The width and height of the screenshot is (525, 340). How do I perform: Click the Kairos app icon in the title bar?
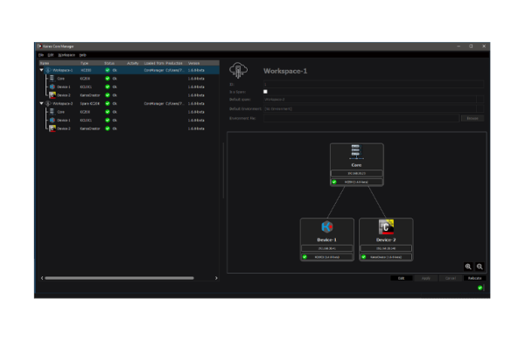pos(39,46)
